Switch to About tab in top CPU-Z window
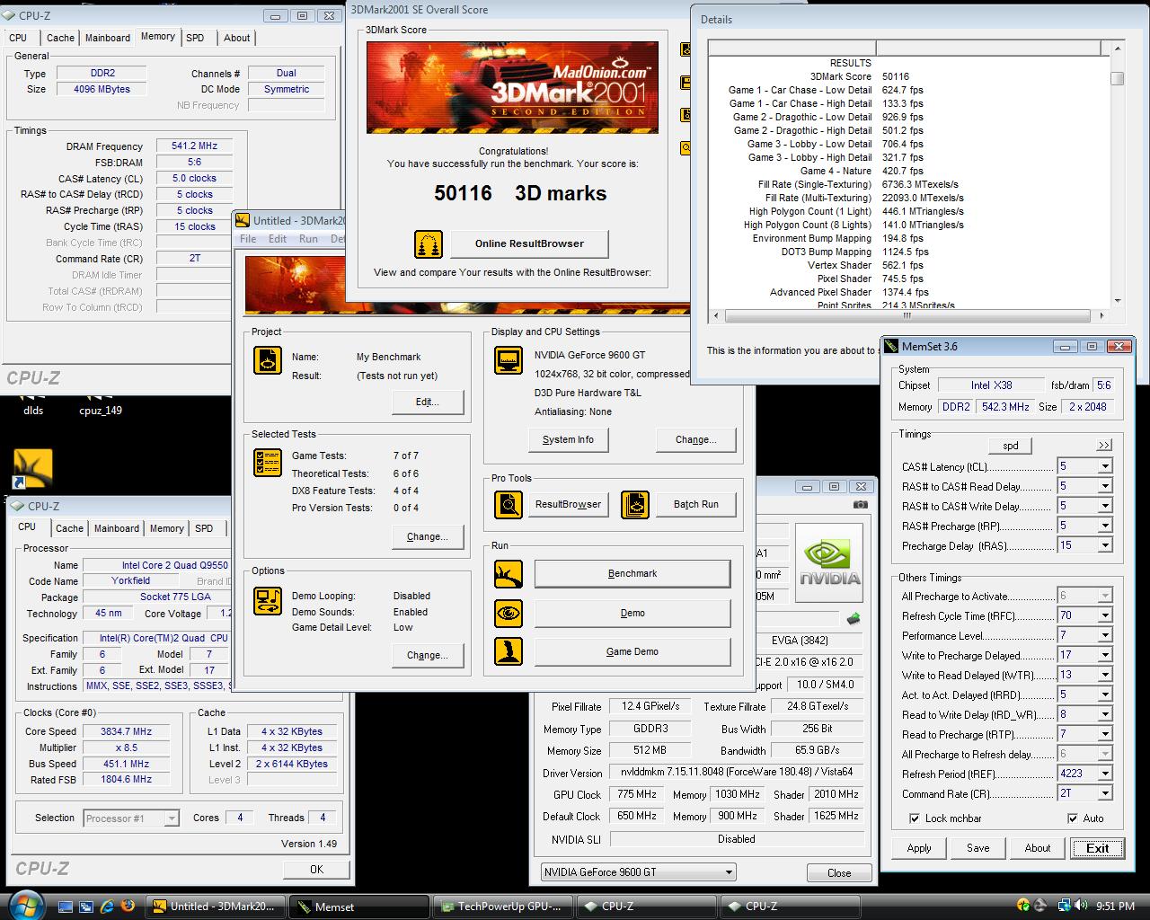This screenshot has height=920, width=1150. click(x=237, y=38)
